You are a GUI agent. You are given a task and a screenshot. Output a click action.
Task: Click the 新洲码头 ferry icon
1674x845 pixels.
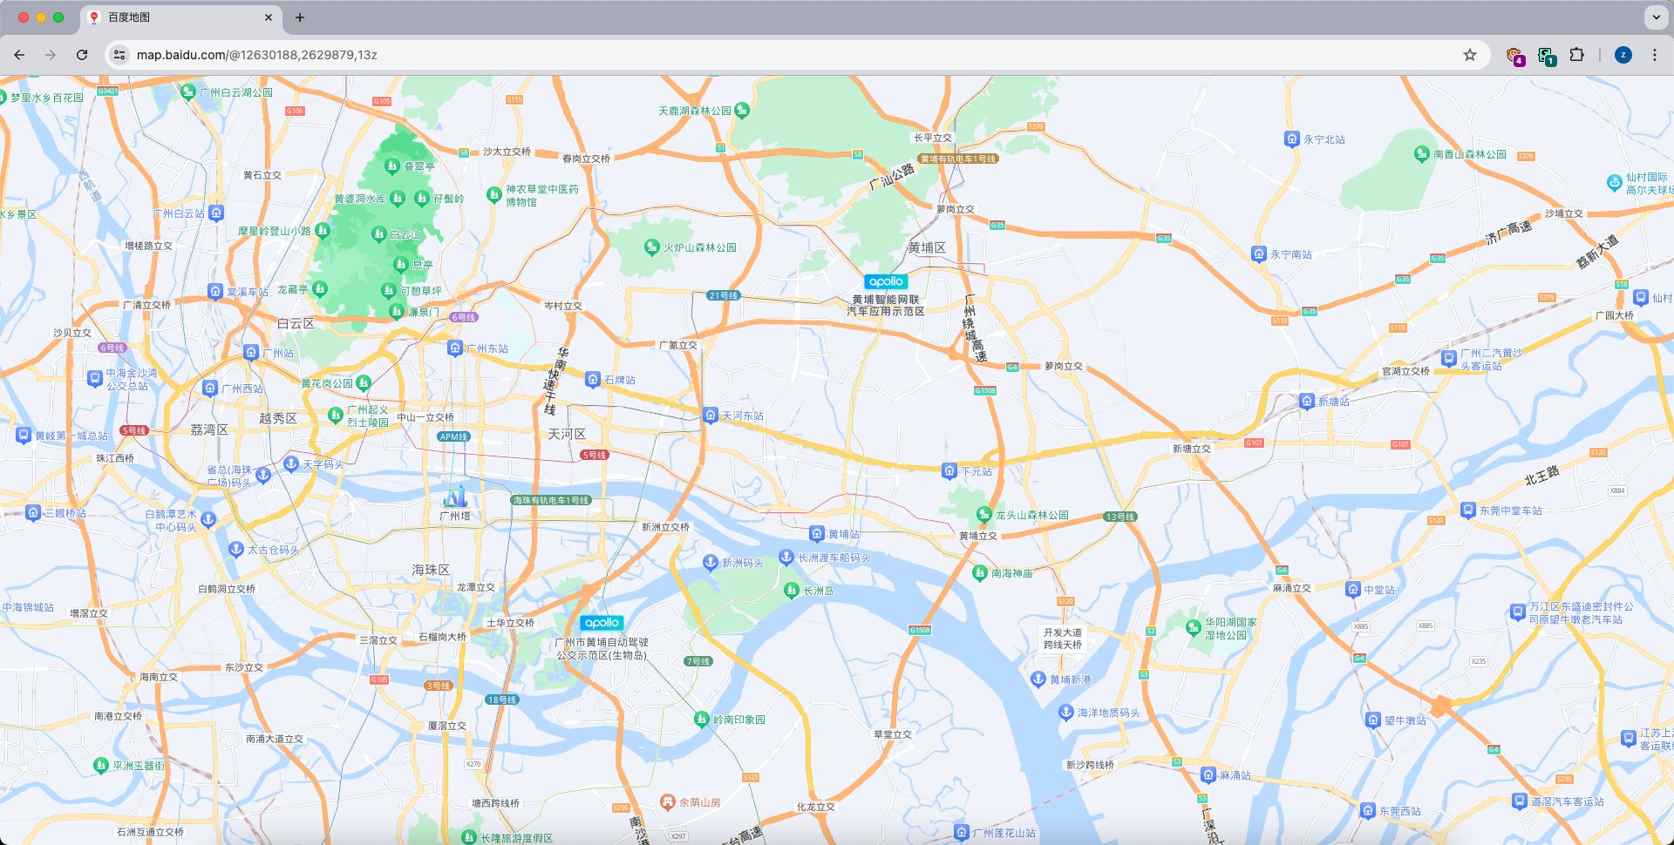click(711, 563)
